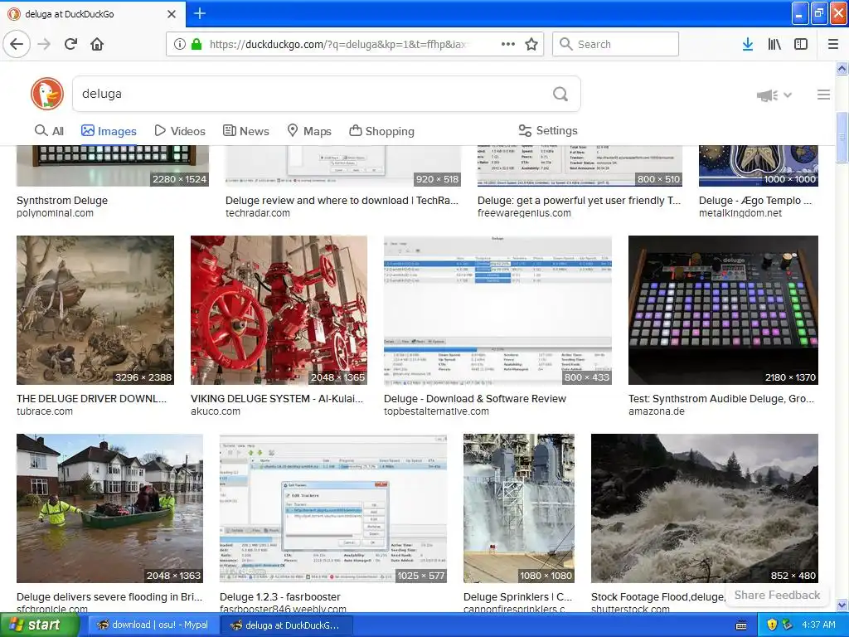Open the red Viking deluge valve image
This screenshot has height=637, width=849.
tap(279, 310)
